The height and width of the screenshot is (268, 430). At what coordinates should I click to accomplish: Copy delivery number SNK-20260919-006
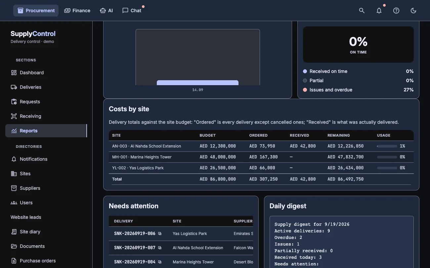click(160, 234)
